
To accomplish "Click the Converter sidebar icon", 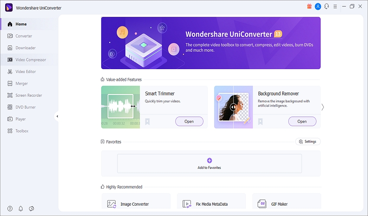I will click(10, 36).
